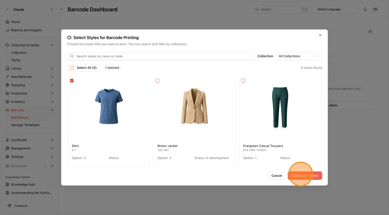This screenshot has width=389, height=215.
Task: Click the search styles by name field
Action: (x=161, y=56)
